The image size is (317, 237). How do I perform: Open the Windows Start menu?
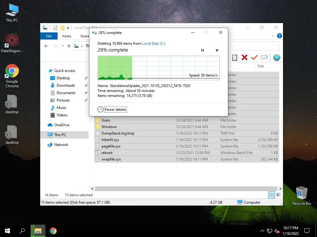(7, 231)
